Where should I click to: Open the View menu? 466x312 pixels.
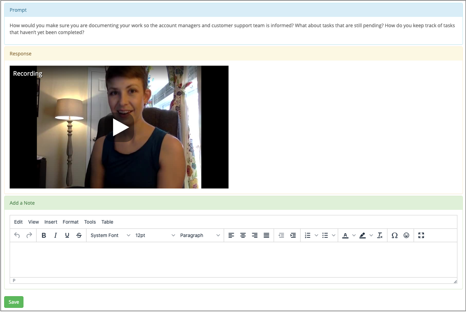[x=34, y=222]
